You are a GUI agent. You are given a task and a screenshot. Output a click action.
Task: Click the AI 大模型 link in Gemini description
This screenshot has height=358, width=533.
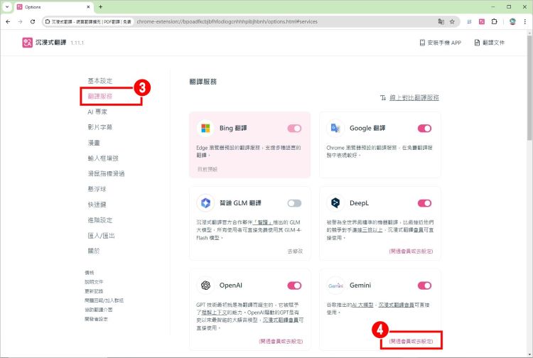[362, 305]
